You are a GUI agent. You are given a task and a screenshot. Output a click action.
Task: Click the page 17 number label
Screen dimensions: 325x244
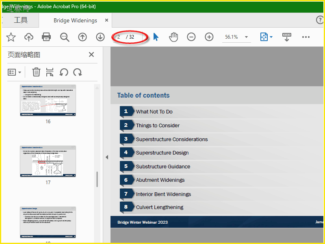tap(48, 183)
